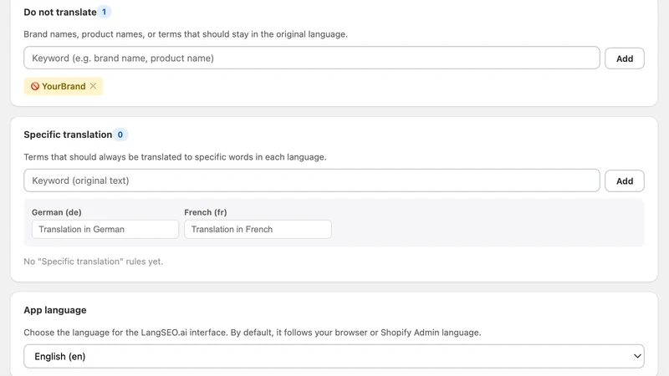Click the YourBrand tag label
This screenshot has width=669, height=376.
point(64,86)
